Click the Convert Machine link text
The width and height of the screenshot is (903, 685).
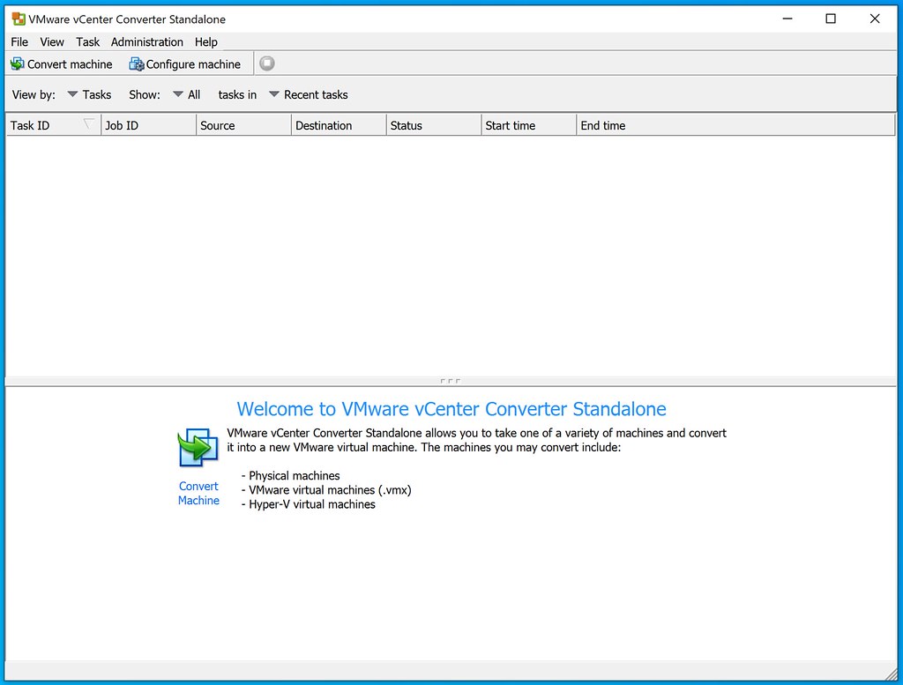[x=198, y=493]
